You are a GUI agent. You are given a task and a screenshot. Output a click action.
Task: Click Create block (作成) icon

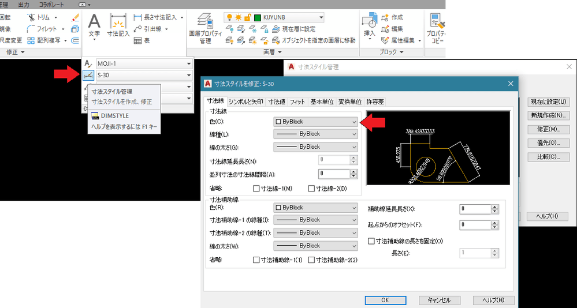[385, 17]
